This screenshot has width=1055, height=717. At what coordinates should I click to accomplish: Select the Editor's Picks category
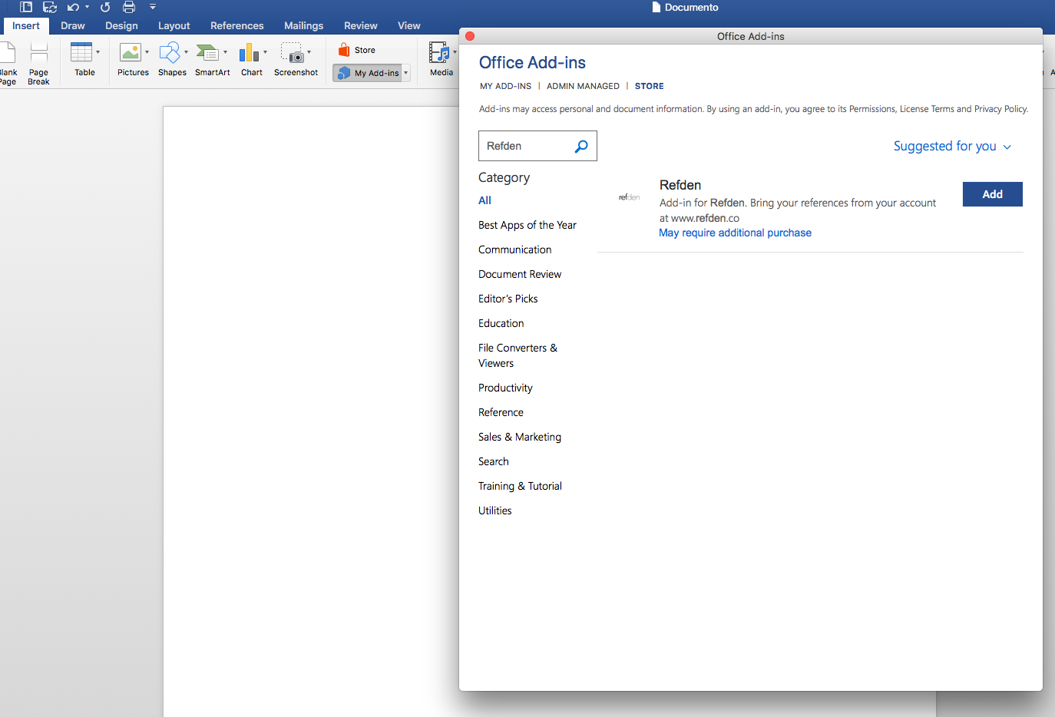click(x=508, y=299)
